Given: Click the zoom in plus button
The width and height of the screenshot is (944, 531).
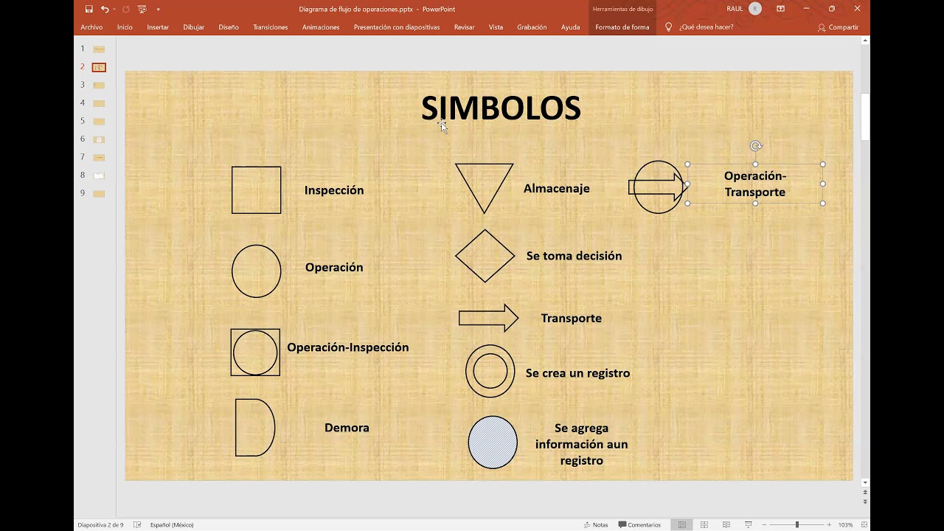Looking at the screenshot, I should tap(829, 525).
